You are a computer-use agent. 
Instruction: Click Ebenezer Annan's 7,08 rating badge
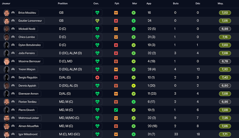225,94
